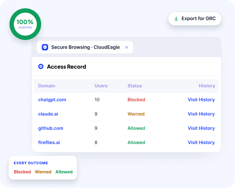Open Visit History for github.com

(x=201, y=128)
